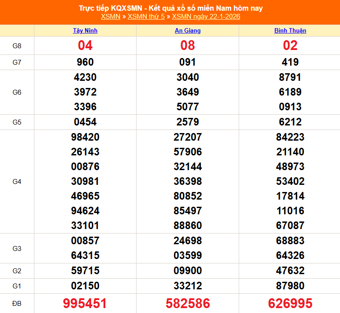
Task: Select An Giang special prize 582586
Action: [x=187, y=304]
